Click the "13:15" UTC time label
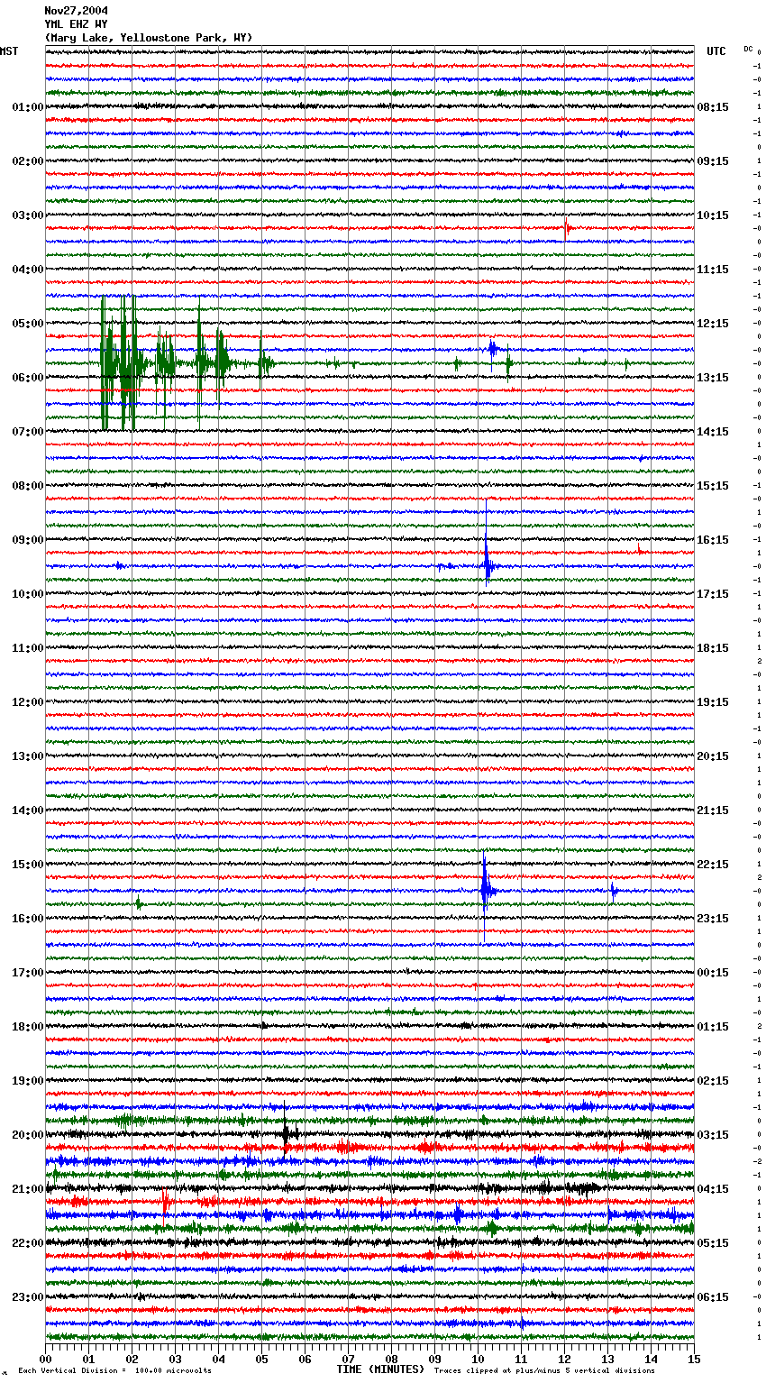The height and width of the screenshot is (1383, 766). click(713, 378)
